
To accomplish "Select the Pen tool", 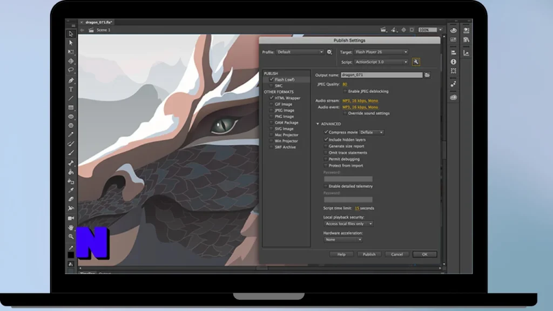I will click(71, 80).
